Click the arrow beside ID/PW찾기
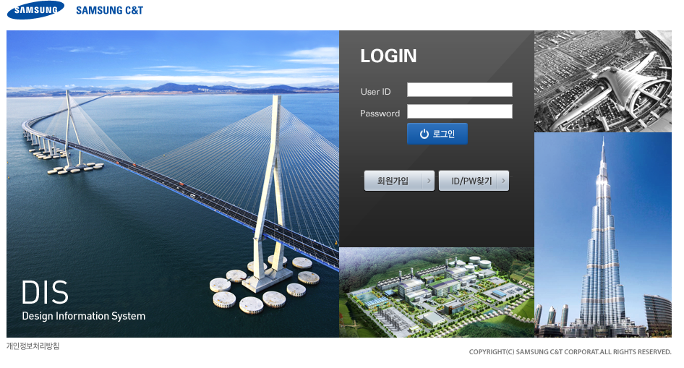 503,181
